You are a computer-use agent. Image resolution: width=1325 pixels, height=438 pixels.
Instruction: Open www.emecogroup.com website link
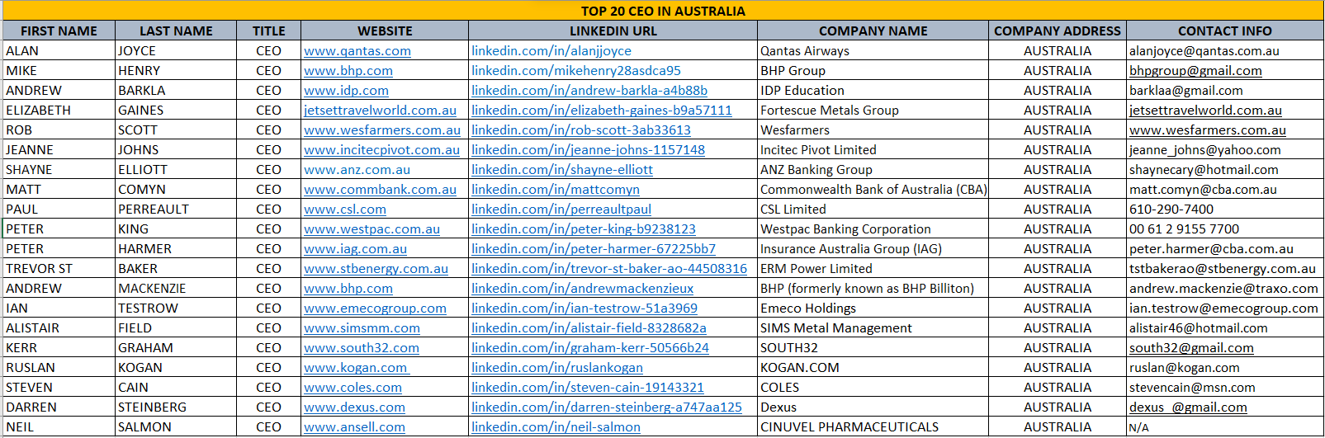[x=375, y=308]
